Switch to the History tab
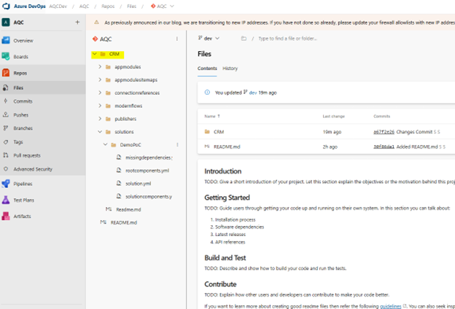The width and height of the screenshot is (455, 309). coord(230,69)
